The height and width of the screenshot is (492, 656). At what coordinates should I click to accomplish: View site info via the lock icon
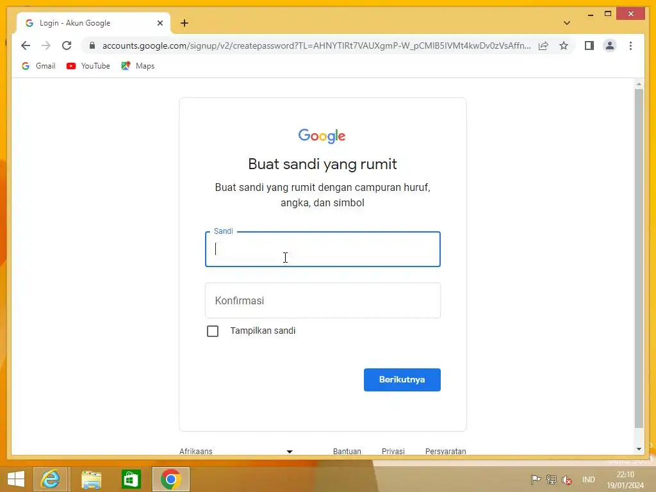[92, 45]
